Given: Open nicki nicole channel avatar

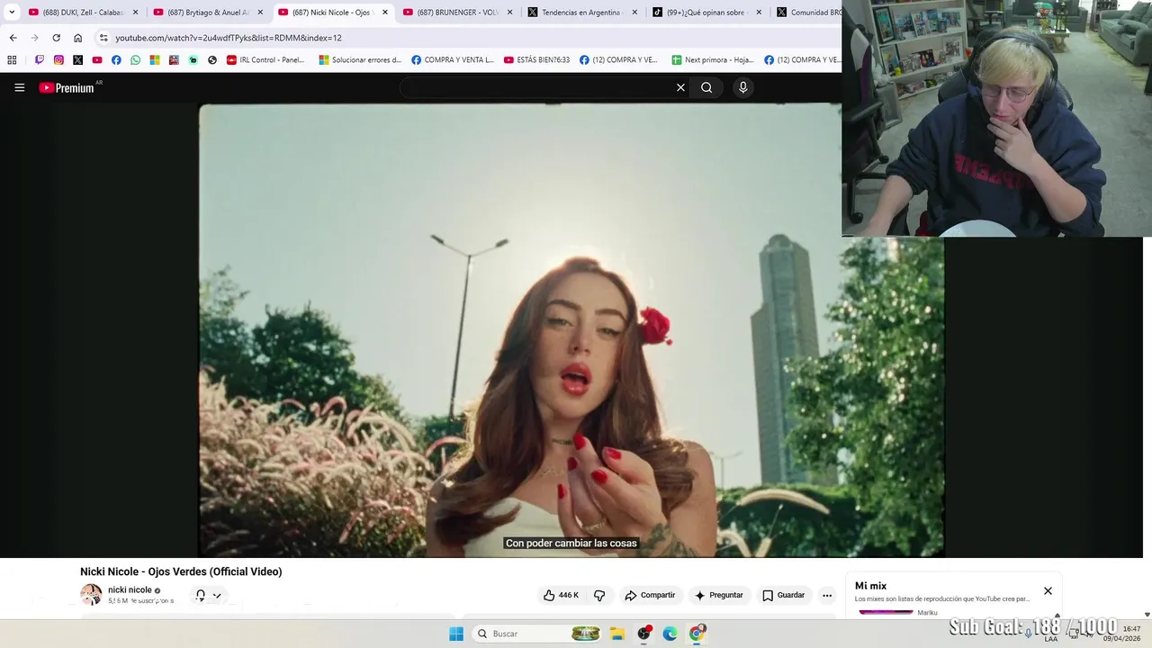Looking at the screenshot, I should (x=91, y=594).
